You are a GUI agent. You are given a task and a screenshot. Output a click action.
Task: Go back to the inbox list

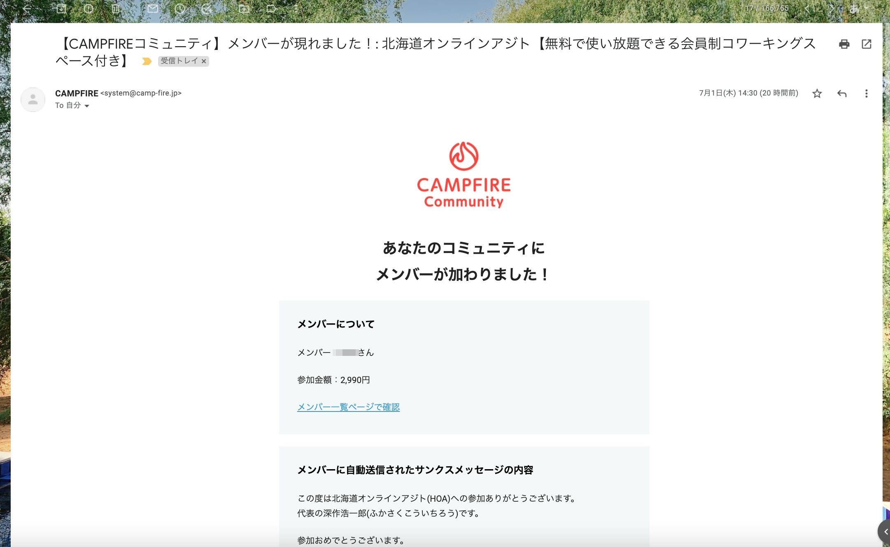coord(27,9)
